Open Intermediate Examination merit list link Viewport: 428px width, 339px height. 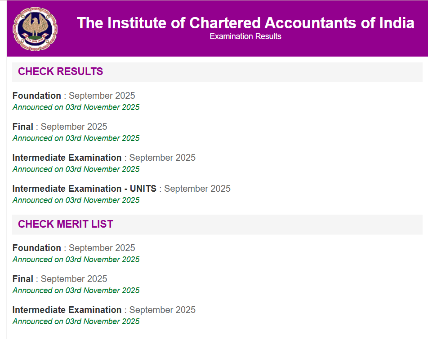tap(67, 310)
